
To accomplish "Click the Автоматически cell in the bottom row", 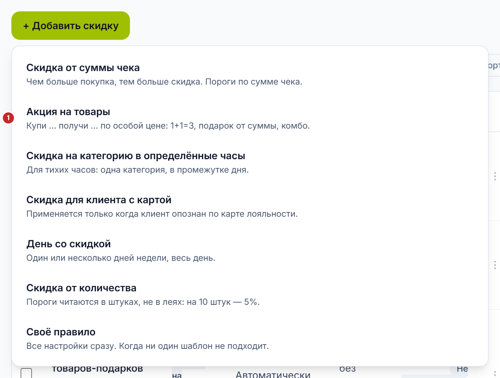I will [x=273, y=374].
